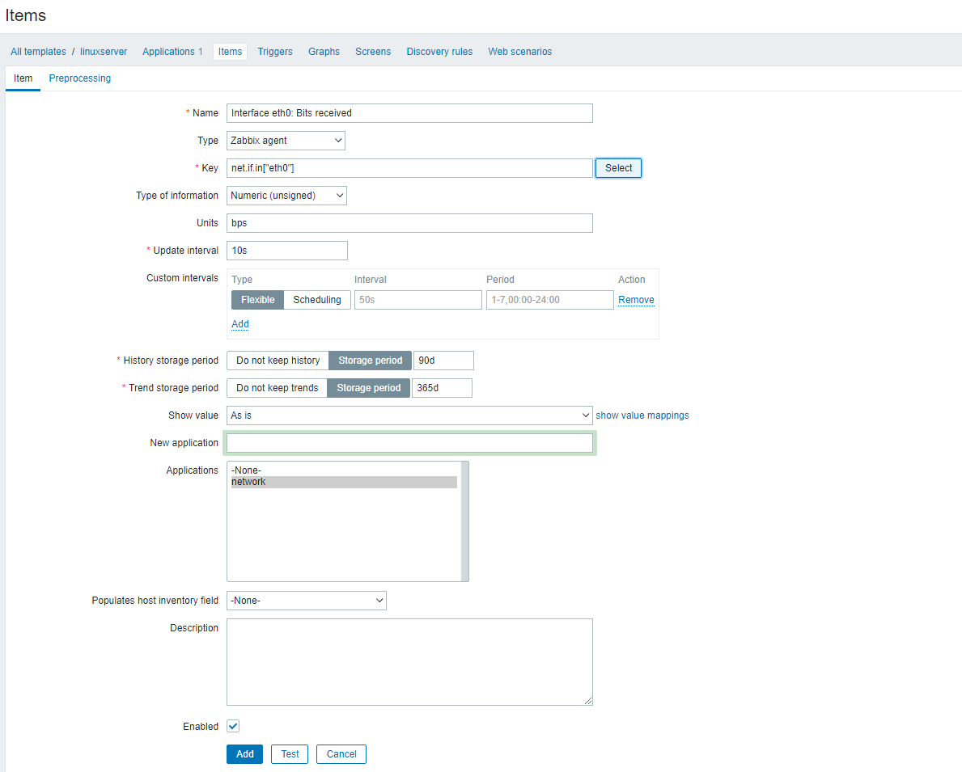Select Scheduling custom interval type

pos(317,300)
